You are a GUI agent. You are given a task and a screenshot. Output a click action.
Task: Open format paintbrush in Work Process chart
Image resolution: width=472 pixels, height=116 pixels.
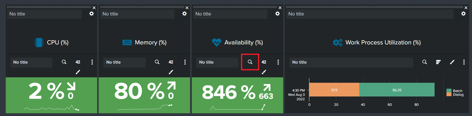click(x=452, y=62)
